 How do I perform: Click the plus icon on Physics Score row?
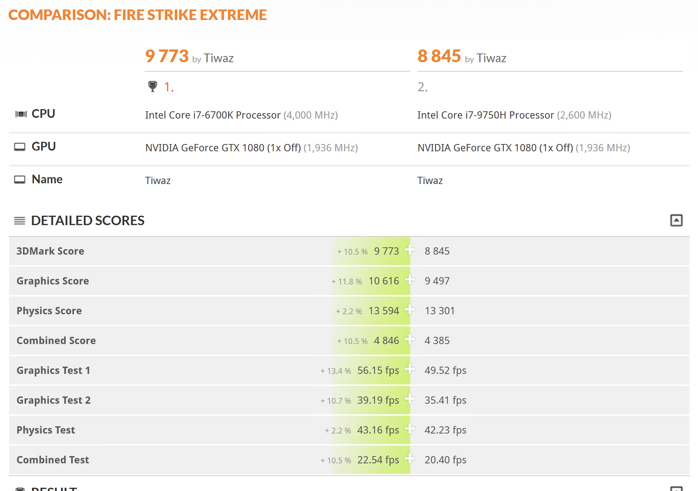(x=410, y=310)
